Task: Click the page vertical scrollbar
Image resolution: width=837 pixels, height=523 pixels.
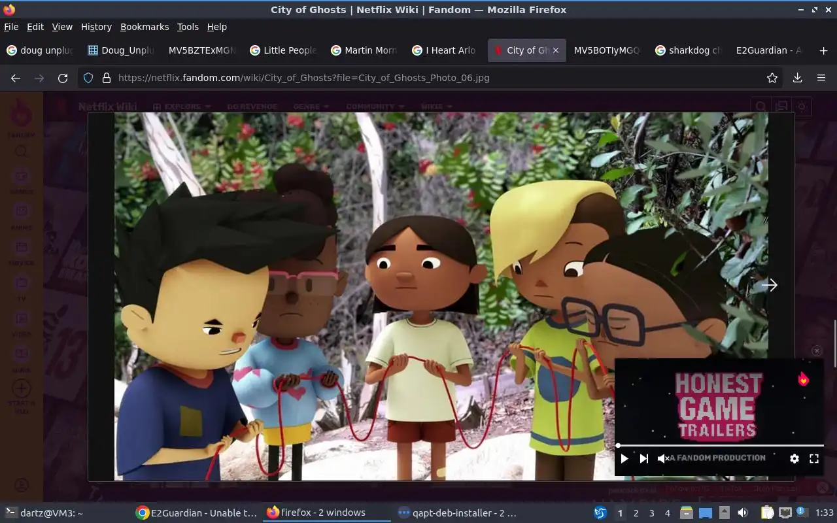Action: coord(834,343)
